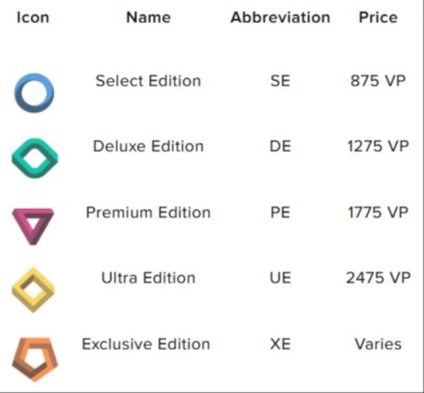
Task: Select the Price column header
Action: 378,17
